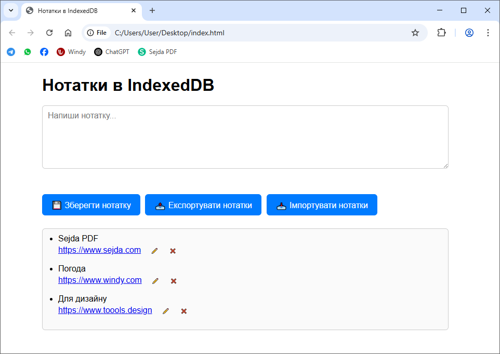The image size is (500, 354).
Task: Click the Імпортувати нотатки button
Action: pyautogui.click(x=322, y=205)
